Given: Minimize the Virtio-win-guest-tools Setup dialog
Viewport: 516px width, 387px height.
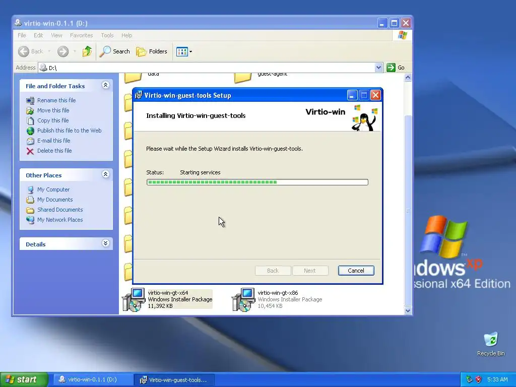Looking at the screenshot, I should [352, 95].
